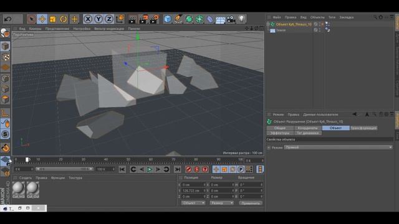Open Текстура menu in material manager

(75, 178)
